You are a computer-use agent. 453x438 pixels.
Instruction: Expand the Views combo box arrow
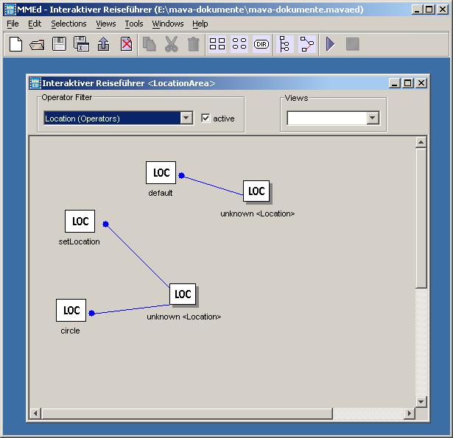373,118
